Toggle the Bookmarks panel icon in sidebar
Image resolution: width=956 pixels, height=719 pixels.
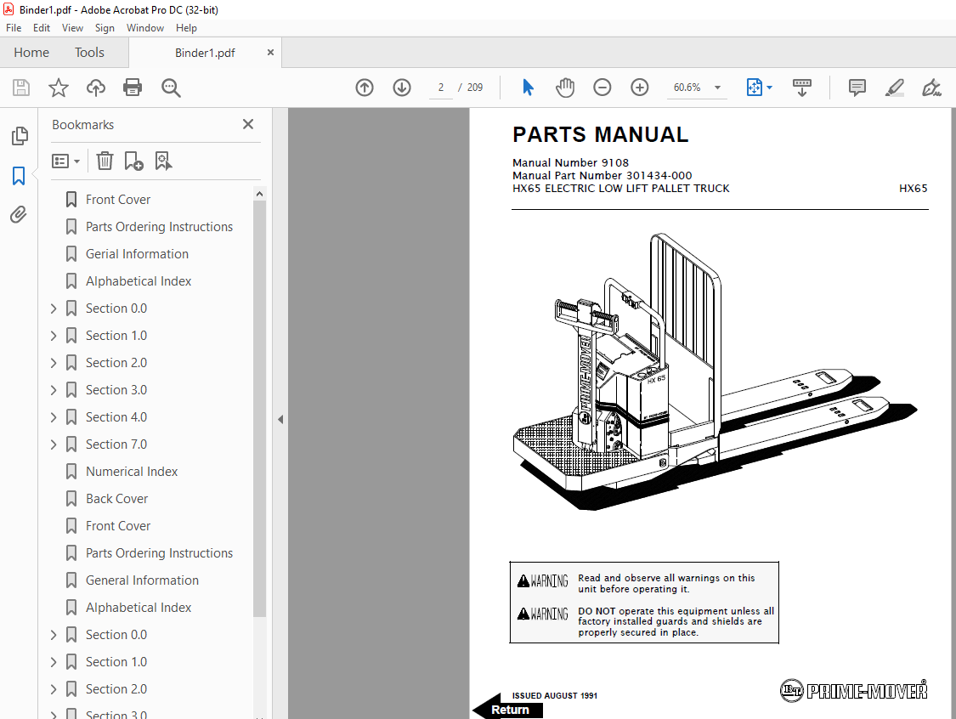pos(19,176)
